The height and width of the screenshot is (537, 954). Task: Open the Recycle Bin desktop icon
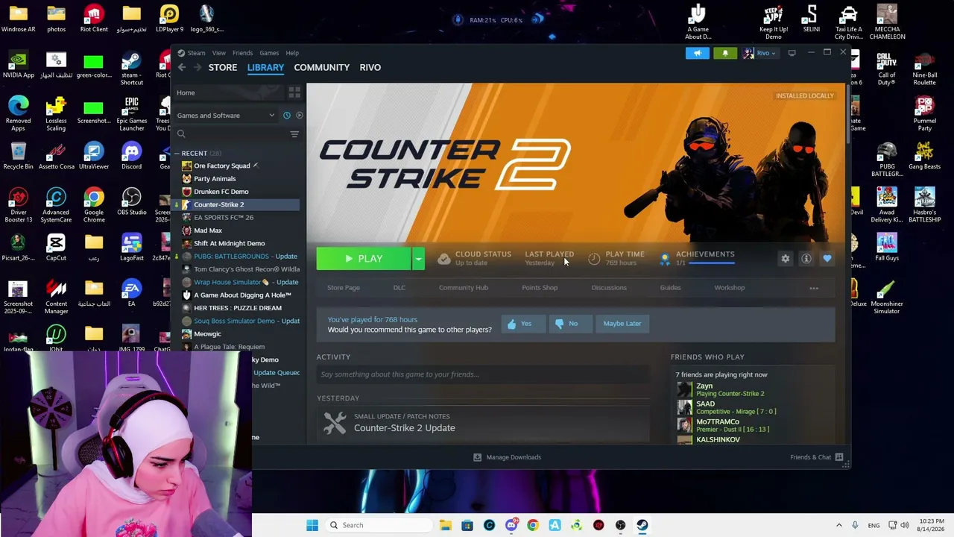pyautogui.click(x=18, y=155)
